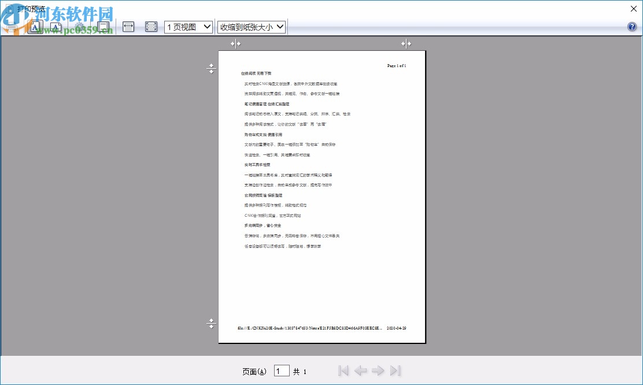
Task: Toggle the left margin adjustment handle
Action: (235, 43)
